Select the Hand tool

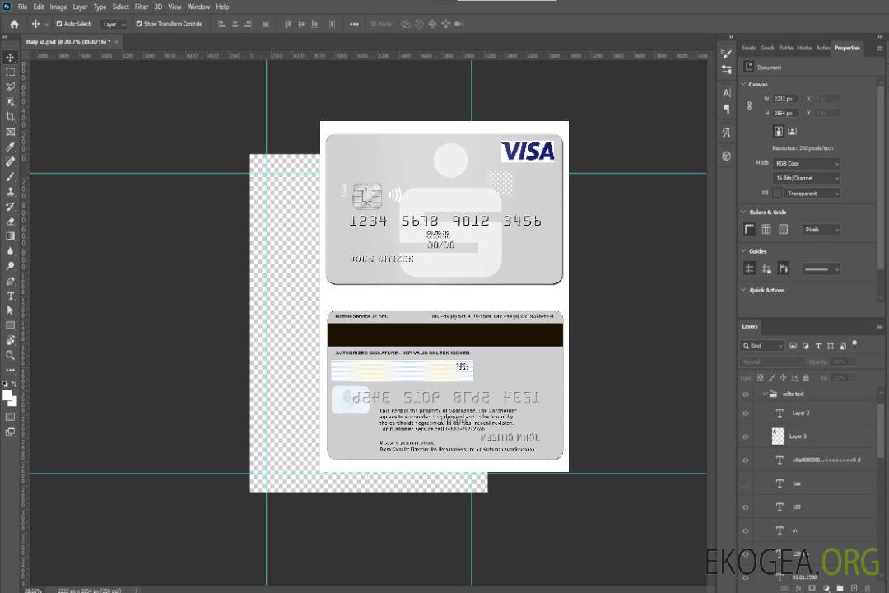pos(10,340)
